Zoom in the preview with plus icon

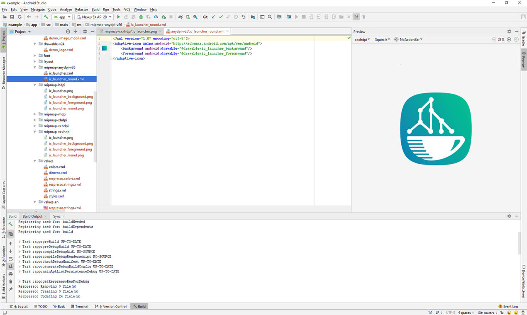coord(509,39)
